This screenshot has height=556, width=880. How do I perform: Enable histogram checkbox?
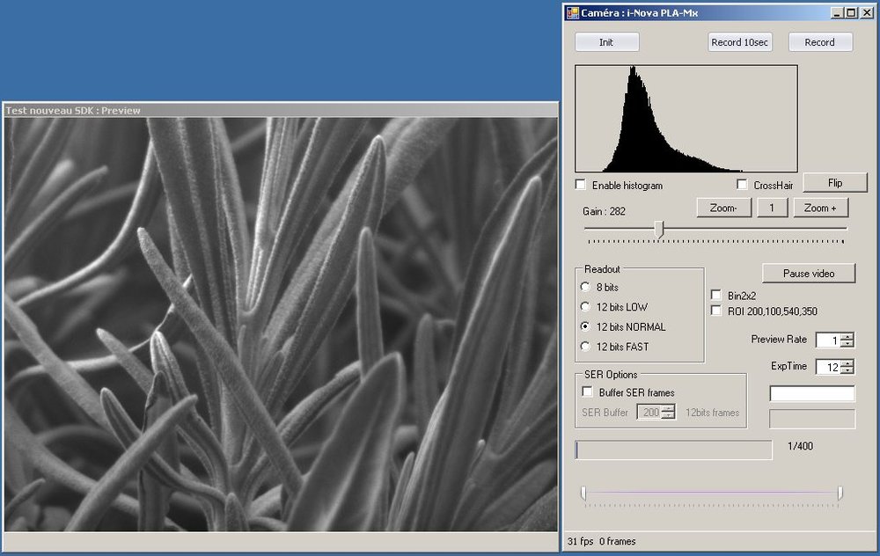pyautogui.click(x=581, y=185)
